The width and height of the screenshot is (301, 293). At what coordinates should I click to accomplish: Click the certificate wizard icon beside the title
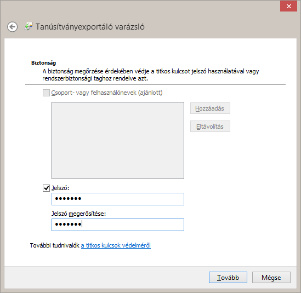[x=29, y=26]
